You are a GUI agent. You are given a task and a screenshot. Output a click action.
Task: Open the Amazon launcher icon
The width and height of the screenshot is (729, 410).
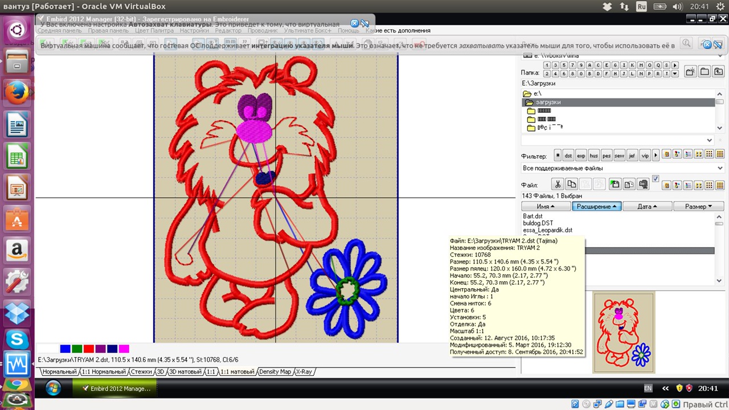pyautogui.click(x=17, y=250)
